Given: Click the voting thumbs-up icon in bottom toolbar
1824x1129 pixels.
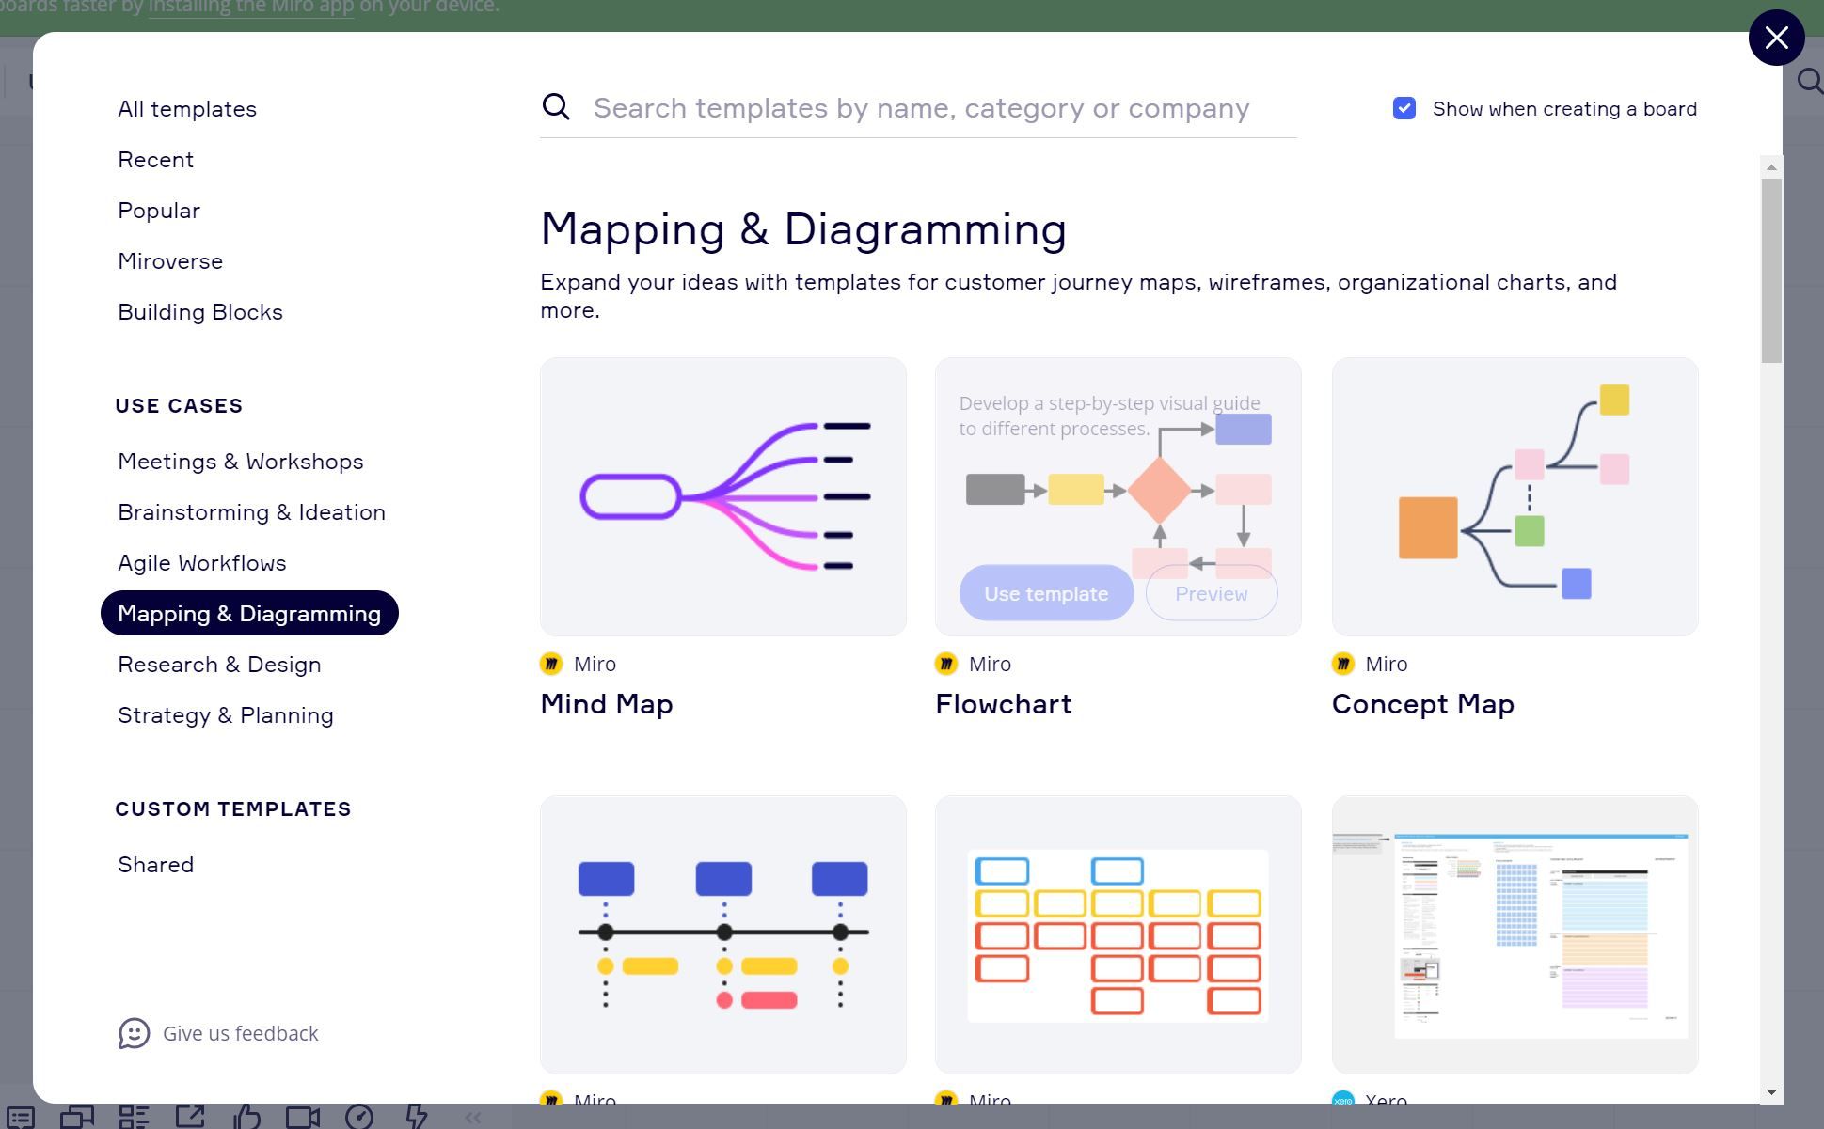Looking at the screenshot, I should point(246,1117).
